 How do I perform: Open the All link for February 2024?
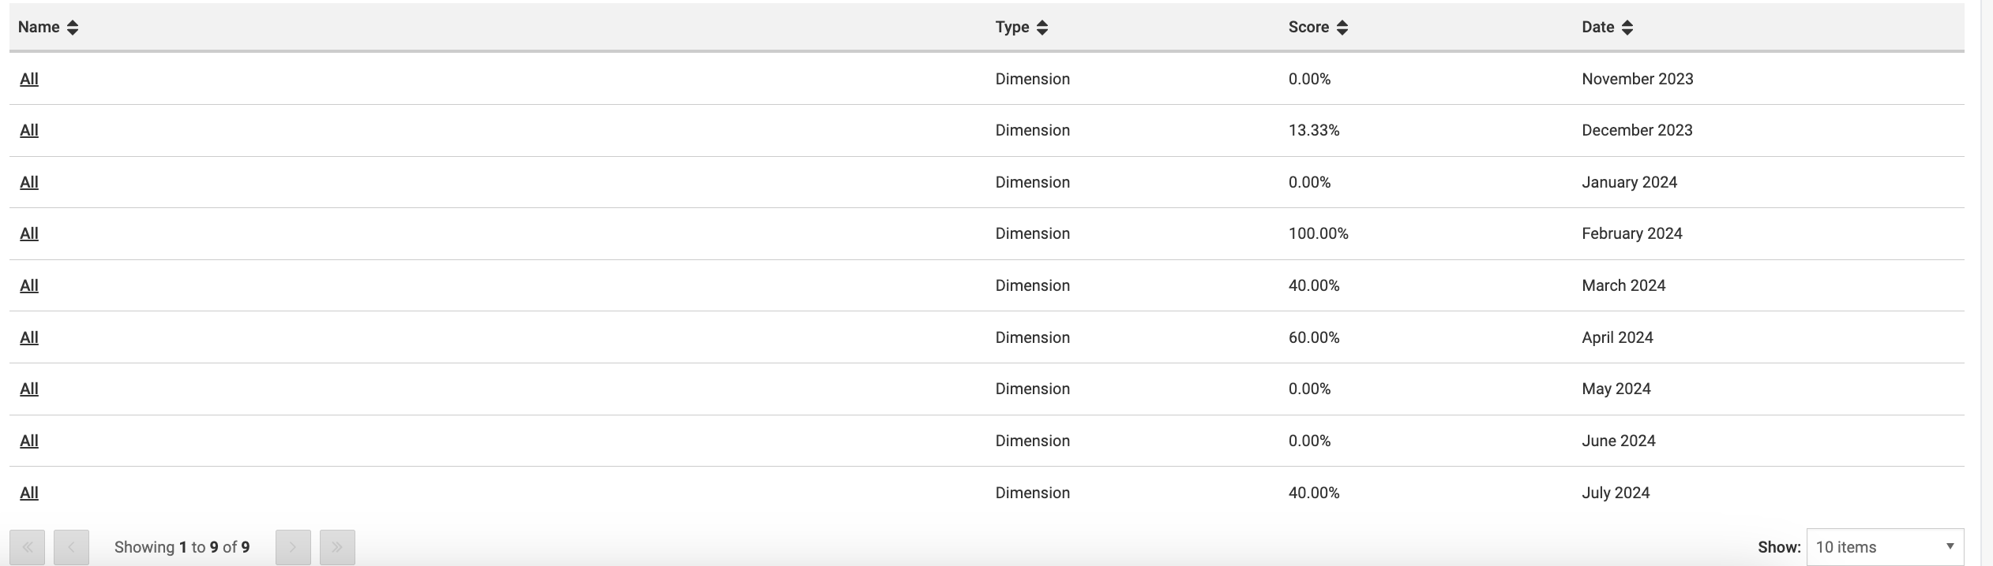(29, 233)
